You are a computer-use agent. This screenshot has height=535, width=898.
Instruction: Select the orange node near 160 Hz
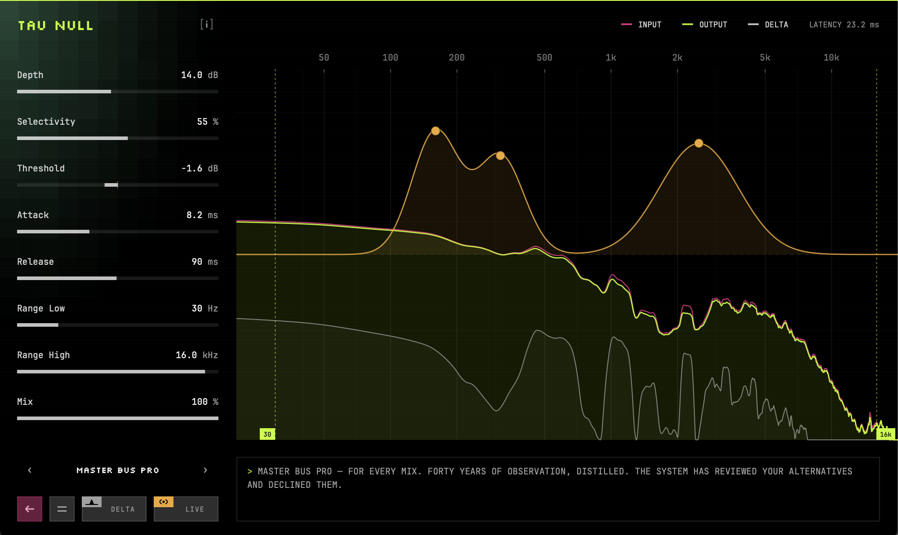coord(436,131)
